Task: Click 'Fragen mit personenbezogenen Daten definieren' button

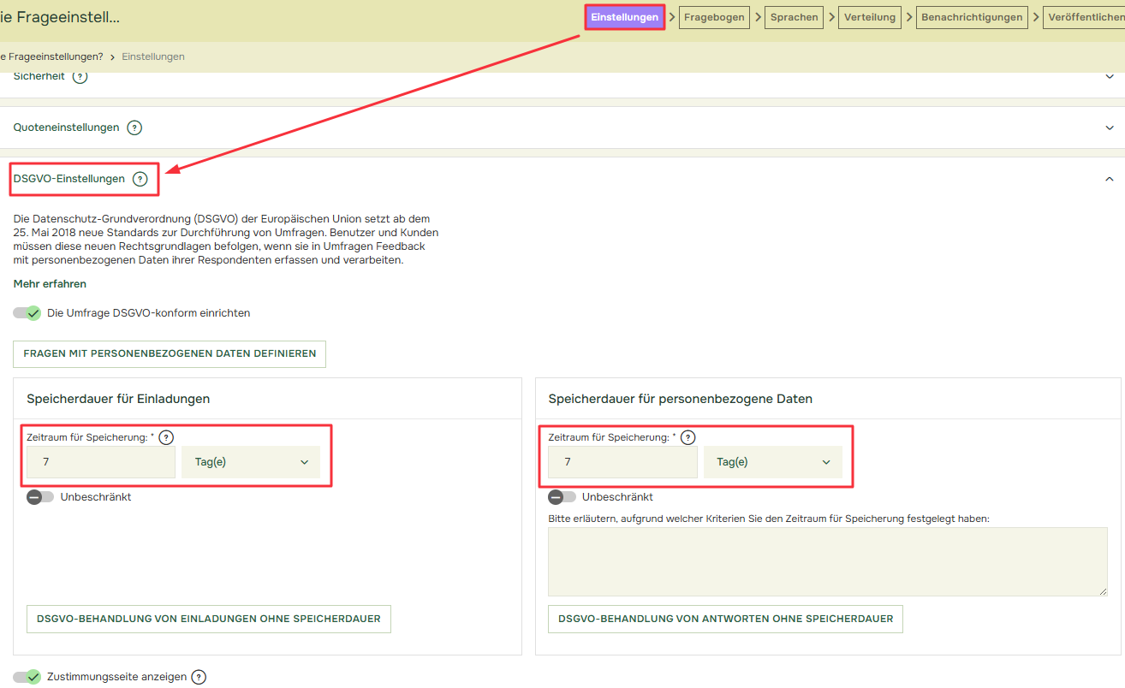Action: [x=170, y=353]
